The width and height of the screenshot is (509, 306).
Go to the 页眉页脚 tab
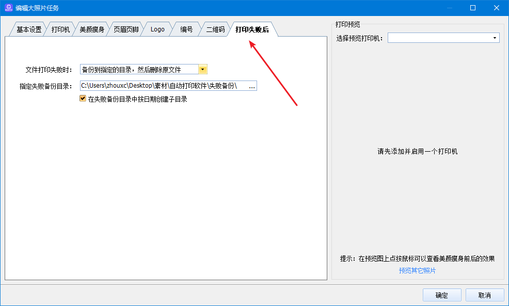[x=126, y=29]
